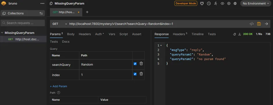Open the No Environment dropdown
273x105 pixels.
coord(256,3)
